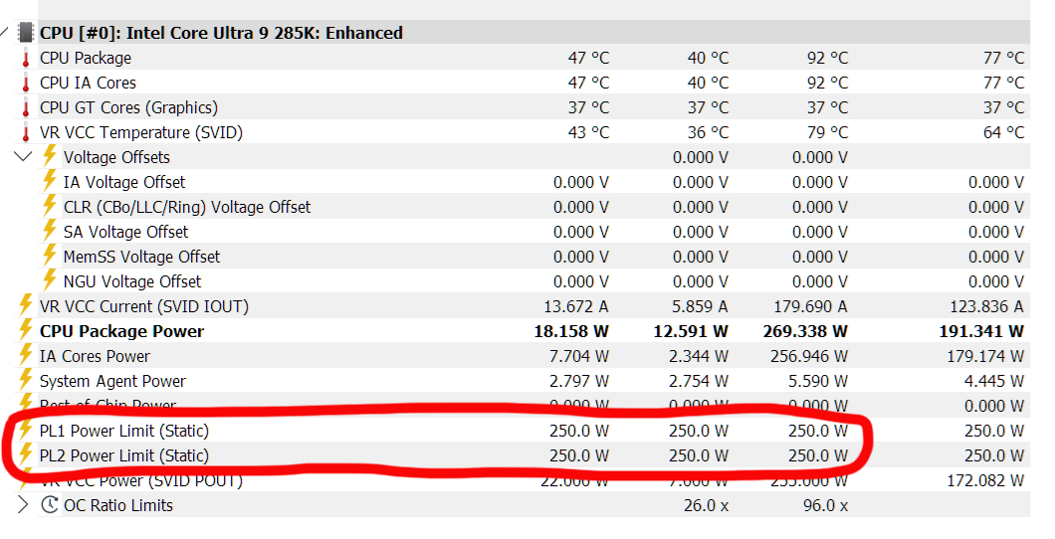Click the 13.672 A current VR VCC Current value
1055x539 pixels.
tap(576, 307)
